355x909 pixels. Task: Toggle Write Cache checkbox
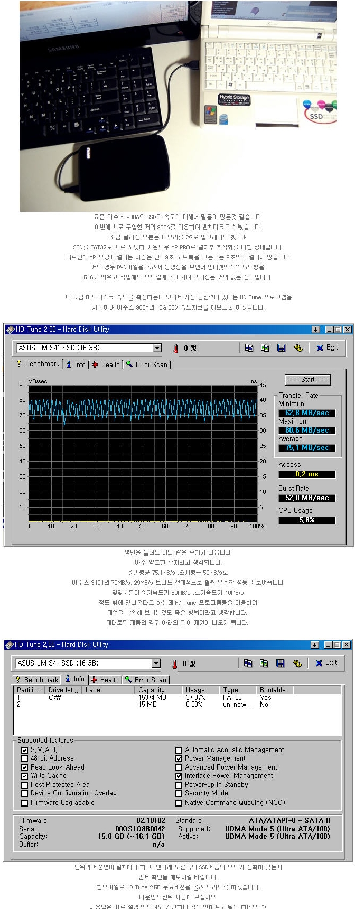[x=25, y=776]
